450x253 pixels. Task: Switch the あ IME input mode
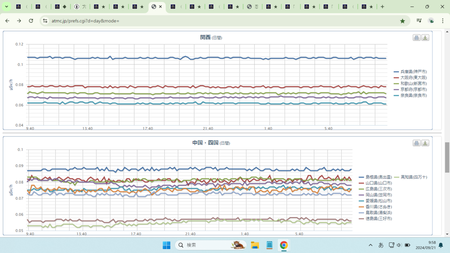click(x=381, y=245)
